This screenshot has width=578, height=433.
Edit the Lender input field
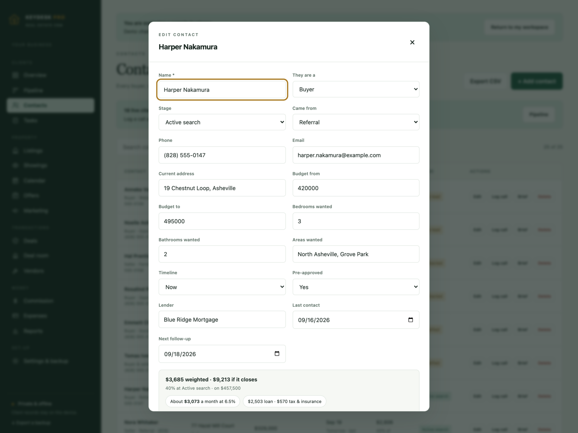(x=222, y=319)
